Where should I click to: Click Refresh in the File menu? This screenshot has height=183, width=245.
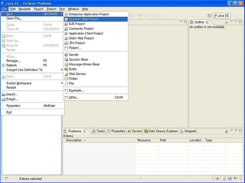(x=32, y=65)
